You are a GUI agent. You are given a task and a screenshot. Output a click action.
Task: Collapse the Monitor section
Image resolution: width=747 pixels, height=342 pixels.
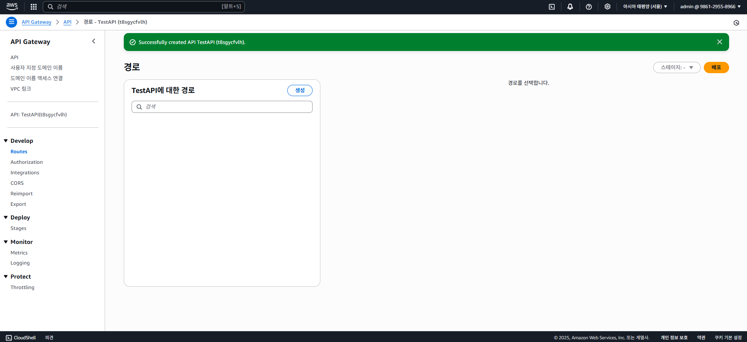pyautogui.click(x=6, y=242)
